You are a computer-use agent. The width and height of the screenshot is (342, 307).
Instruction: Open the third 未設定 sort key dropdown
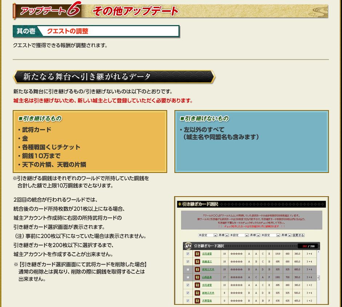coord(270,235)
